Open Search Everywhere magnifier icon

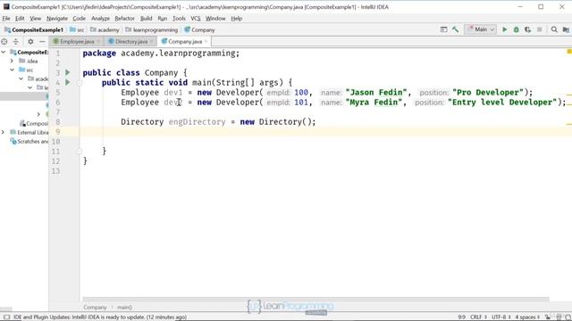[554, 29]
